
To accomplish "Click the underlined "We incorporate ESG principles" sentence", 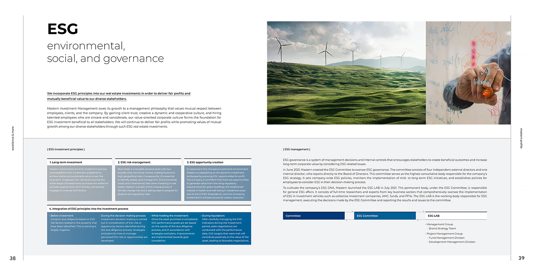I will tap(119, 96).
